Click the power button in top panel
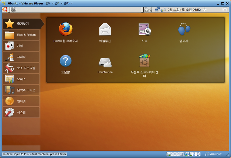Viewport: 231px width, 158px height. [204, 10]
